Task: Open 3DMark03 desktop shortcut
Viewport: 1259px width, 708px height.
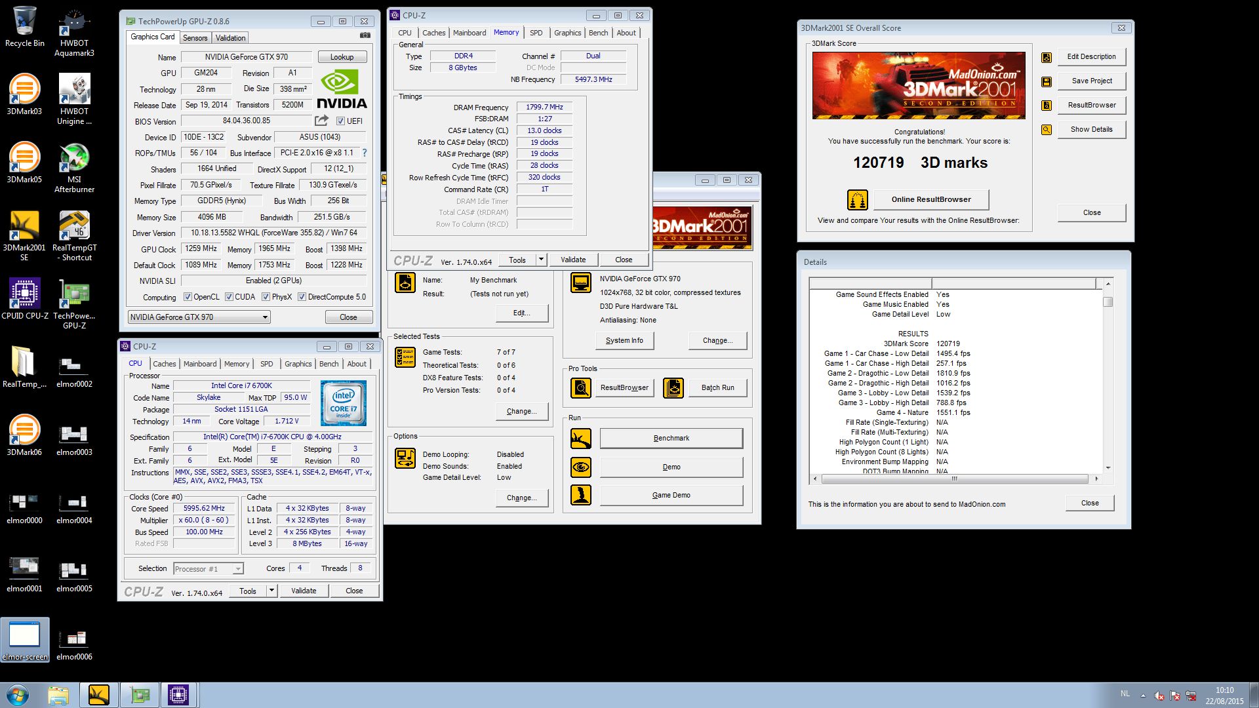Action: pos(24,94)
